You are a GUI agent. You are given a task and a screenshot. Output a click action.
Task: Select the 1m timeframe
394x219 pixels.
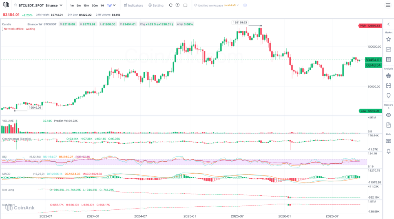pos(72,5)
